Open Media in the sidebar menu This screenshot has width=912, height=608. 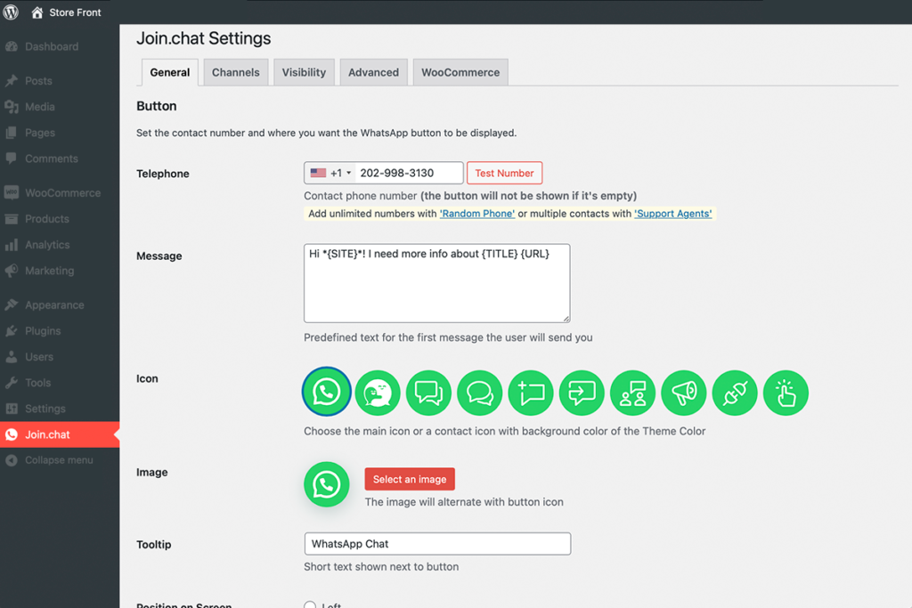[39, 107]
